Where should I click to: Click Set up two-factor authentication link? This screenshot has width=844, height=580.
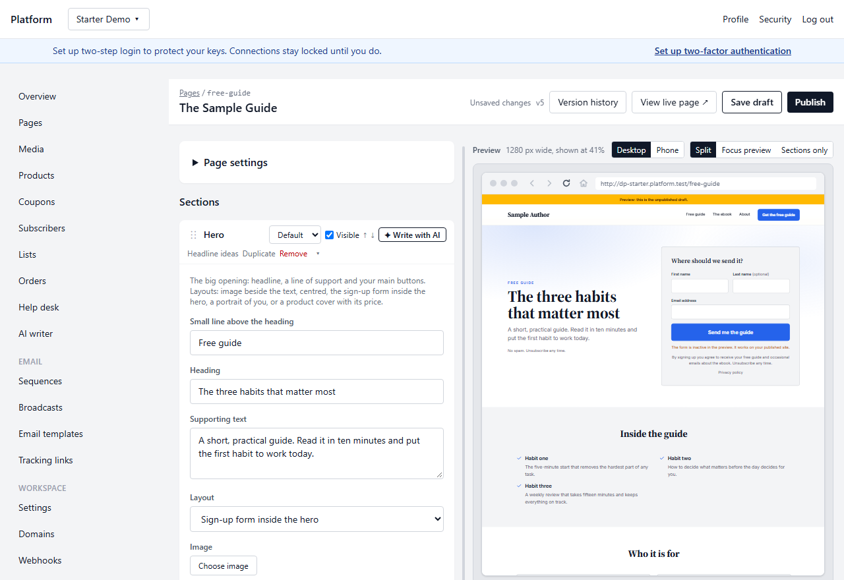click(723, 51)
